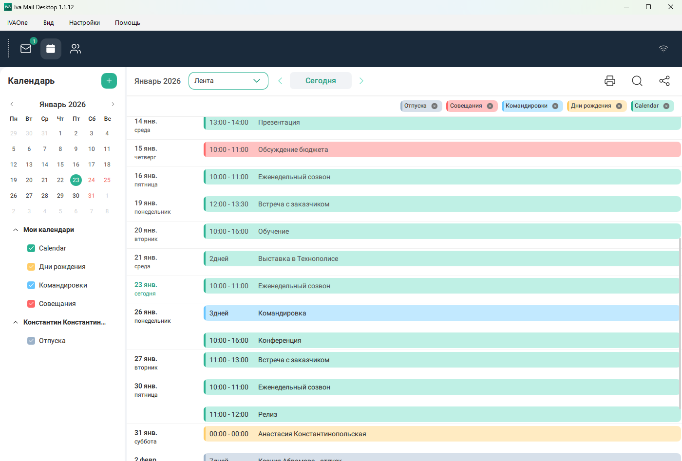682x461 pixels.
Task: Collapse the Мои календари section
Action: pyautogui.click(x=16, y=230)
